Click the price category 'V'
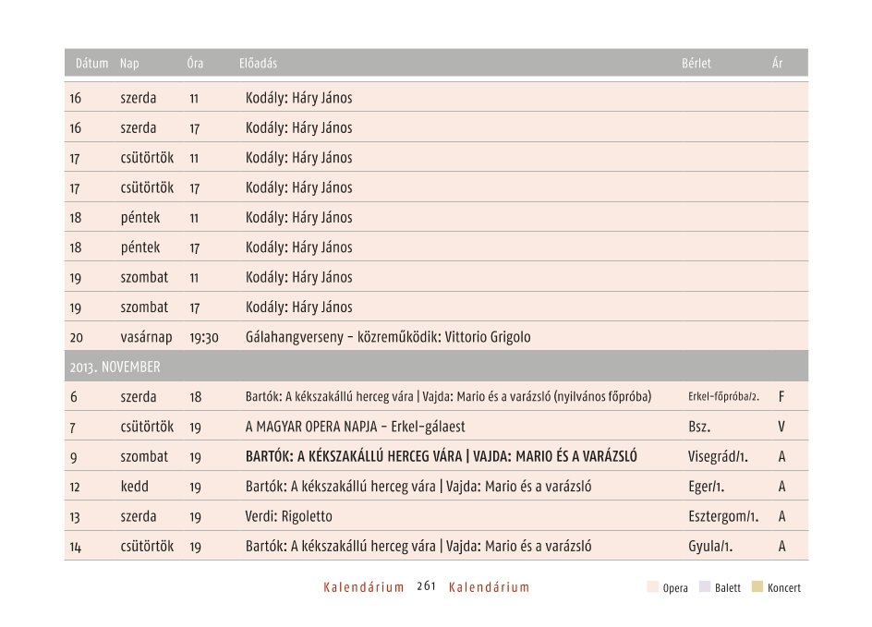 781,427
